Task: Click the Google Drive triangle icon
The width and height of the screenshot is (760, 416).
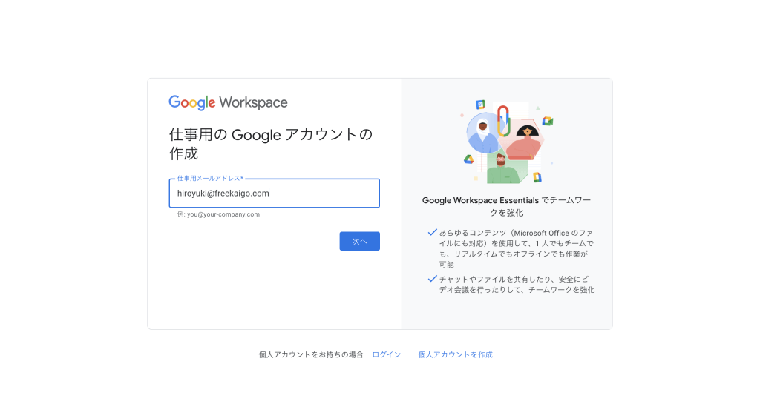Action: point(468,159)
